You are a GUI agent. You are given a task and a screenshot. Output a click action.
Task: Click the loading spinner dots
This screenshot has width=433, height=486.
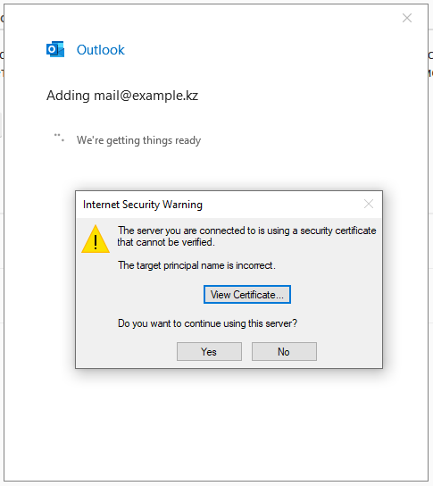click(x=59, y=138)
